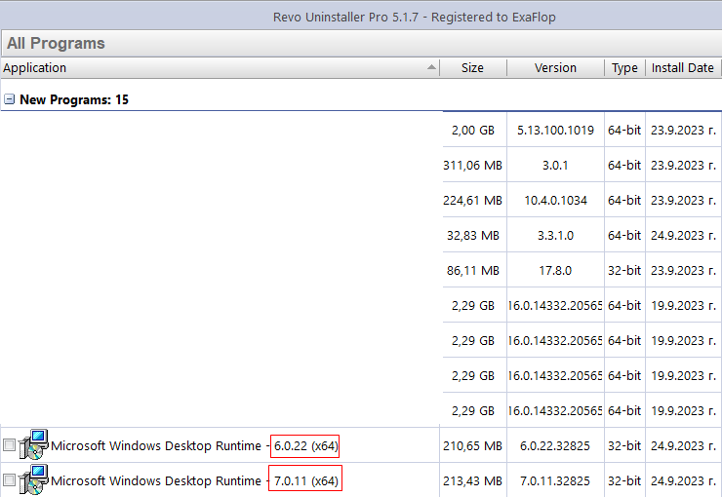Click size cell 86,11 MB
The width and height of the screenshot is (722, 497).
click(473, 270)
